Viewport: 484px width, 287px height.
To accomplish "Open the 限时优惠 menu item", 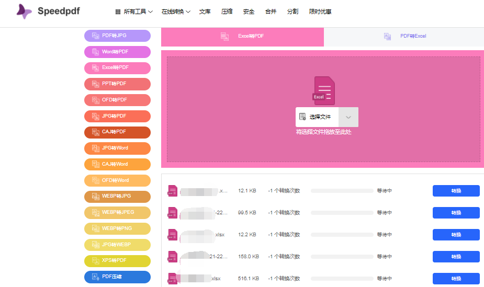I will point(320,12).
